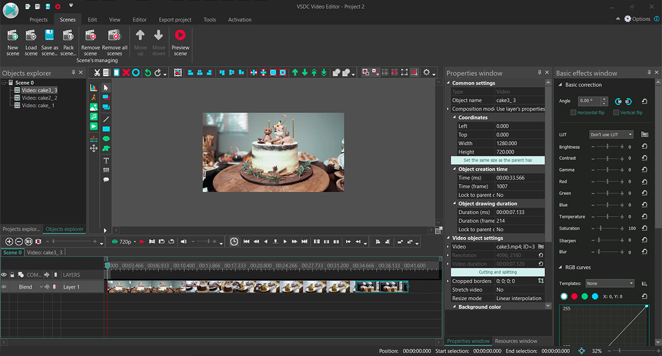The width and height of the screenshot is (662, 356).
Task: Select the pointer tool in the left toolbar
Action: [x=106, y=87]
